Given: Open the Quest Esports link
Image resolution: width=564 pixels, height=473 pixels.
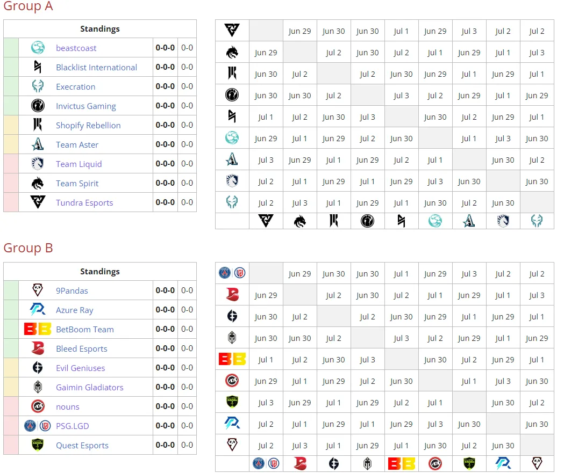Looking at the screenshot, I should 82,446.
